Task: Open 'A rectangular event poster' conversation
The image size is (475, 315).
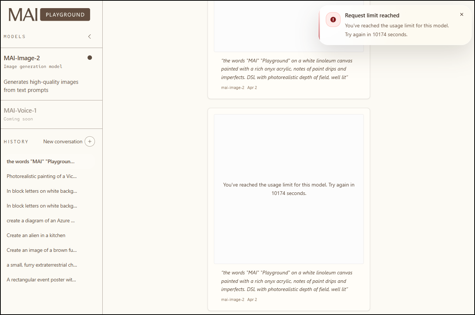Action: coord(41,280)
